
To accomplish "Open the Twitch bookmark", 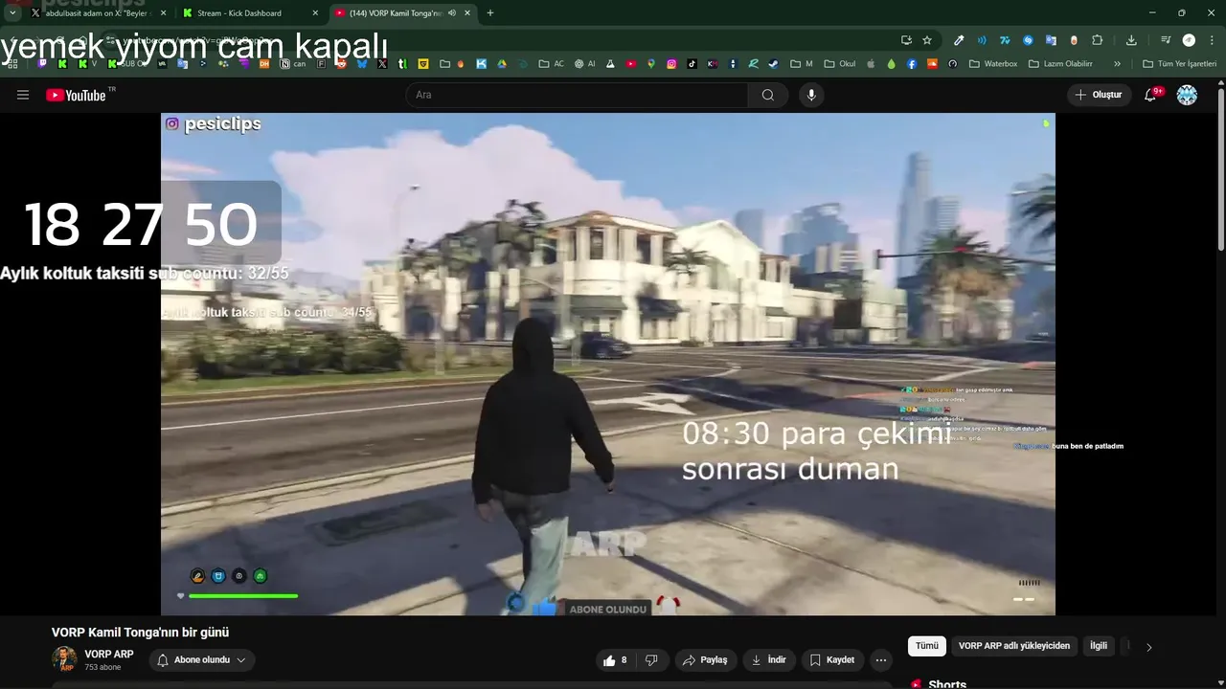I will pyautogui.click(x=42, y=64).
